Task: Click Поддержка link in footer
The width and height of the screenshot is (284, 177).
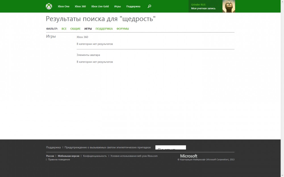Action: tap(53, 147)
